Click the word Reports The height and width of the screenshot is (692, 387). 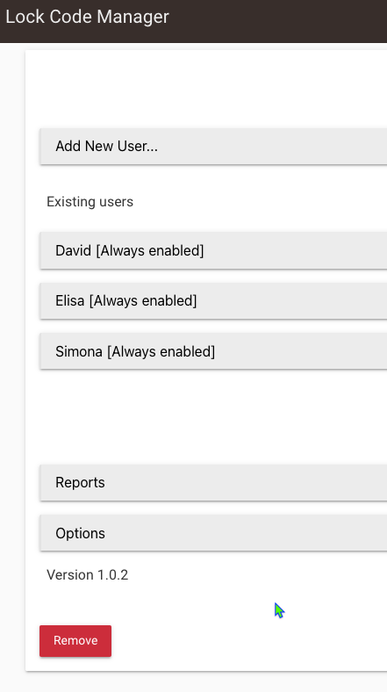coord(80,483)
